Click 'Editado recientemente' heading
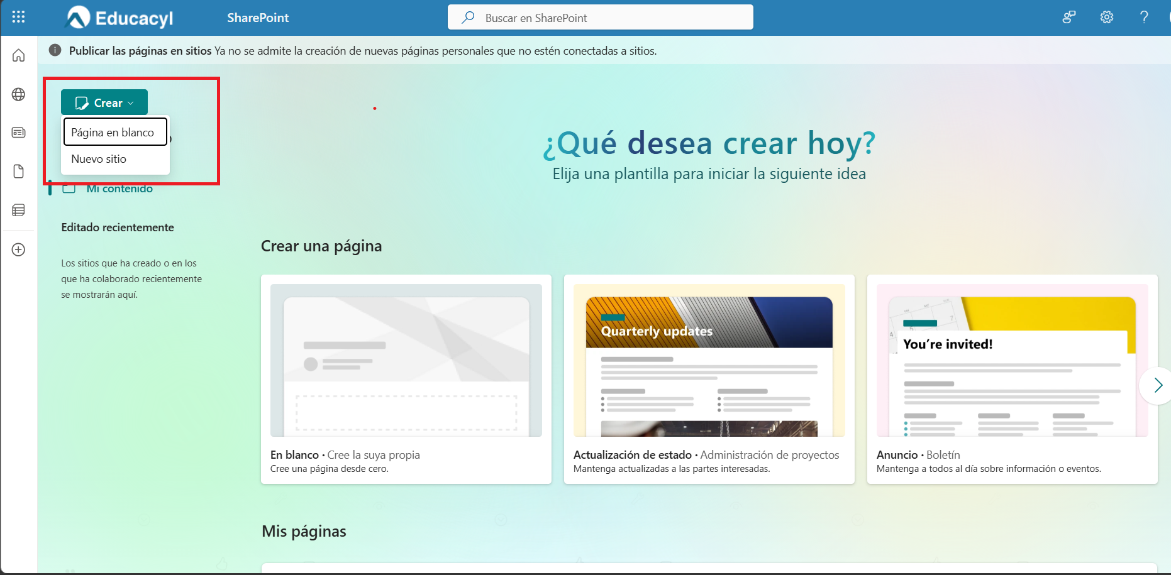The image size is (1171, 575). coord(118,227)
